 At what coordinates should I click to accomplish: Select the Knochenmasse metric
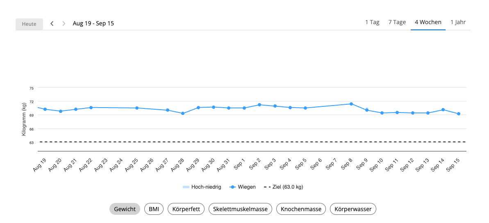[x=301, y=209]
